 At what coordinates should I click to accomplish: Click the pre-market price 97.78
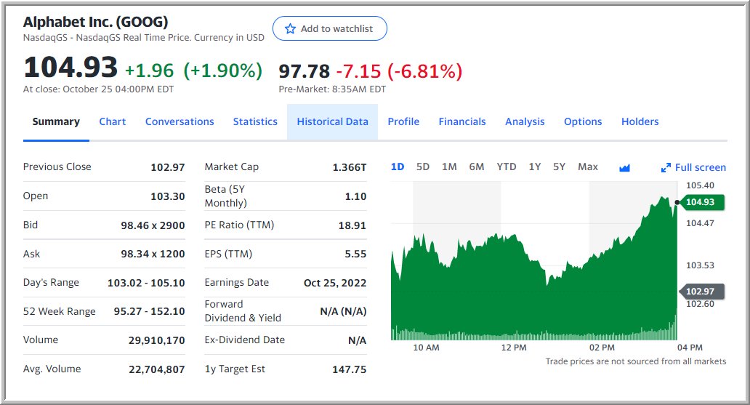305,71
